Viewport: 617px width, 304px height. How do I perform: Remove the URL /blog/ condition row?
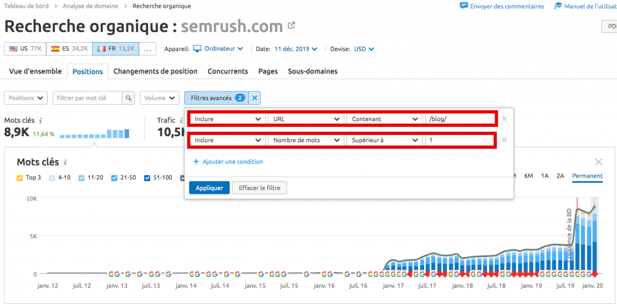coord(504,119)
